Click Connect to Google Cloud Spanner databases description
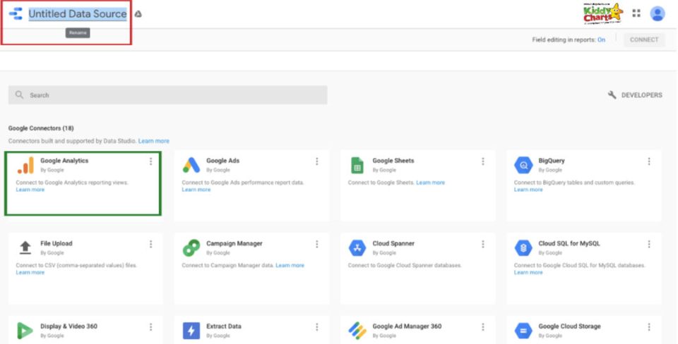Image resolution: width=678 pixels, height=344 pixels. click(405, 266)
